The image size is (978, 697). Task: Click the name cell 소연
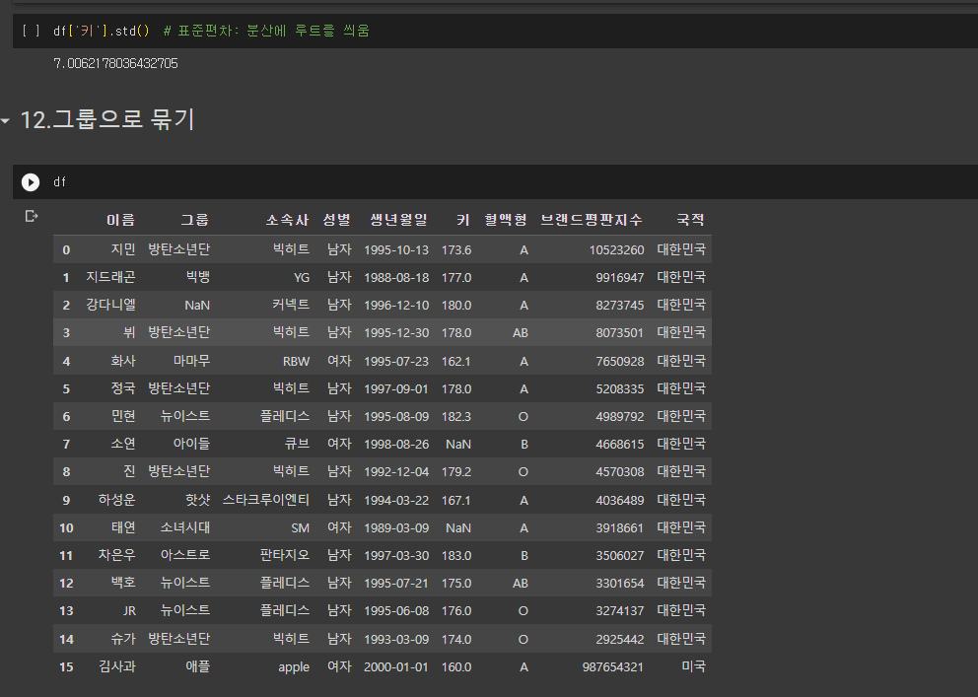pos(123,444)
